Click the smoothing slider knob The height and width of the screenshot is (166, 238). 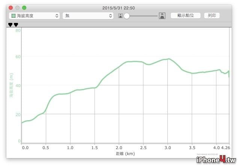coord(127,16)
